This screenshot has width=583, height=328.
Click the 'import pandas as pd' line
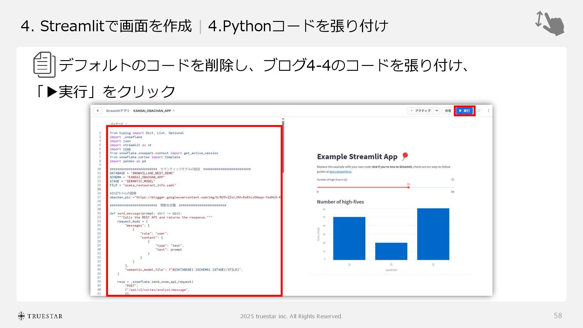pos(128,161)
